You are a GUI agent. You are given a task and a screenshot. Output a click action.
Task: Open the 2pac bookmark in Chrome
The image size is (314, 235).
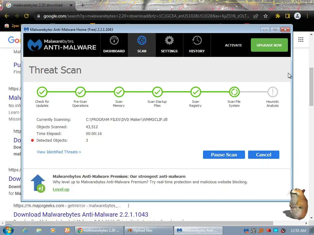12,26
